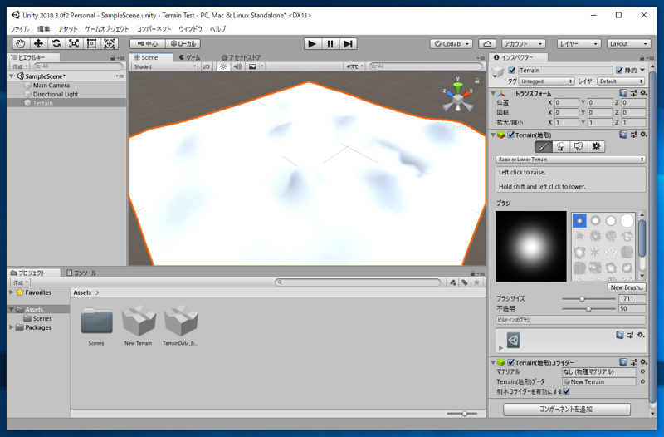The width and height of the screenshot is (664, 437).
Task: Select the Hand tool
Action: [20, 44]
